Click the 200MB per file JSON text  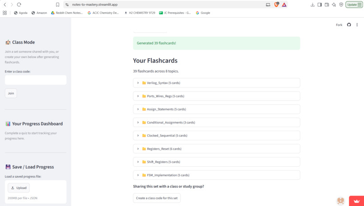(x=23, y=198)
